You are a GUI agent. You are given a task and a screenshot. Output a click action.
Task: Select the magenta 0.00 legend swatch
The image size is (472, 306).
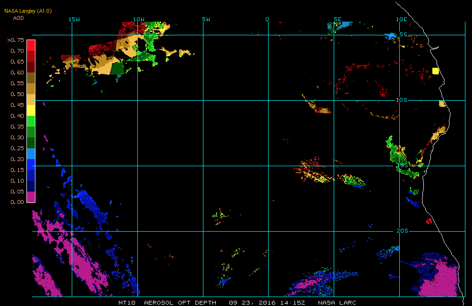[31, 197]
